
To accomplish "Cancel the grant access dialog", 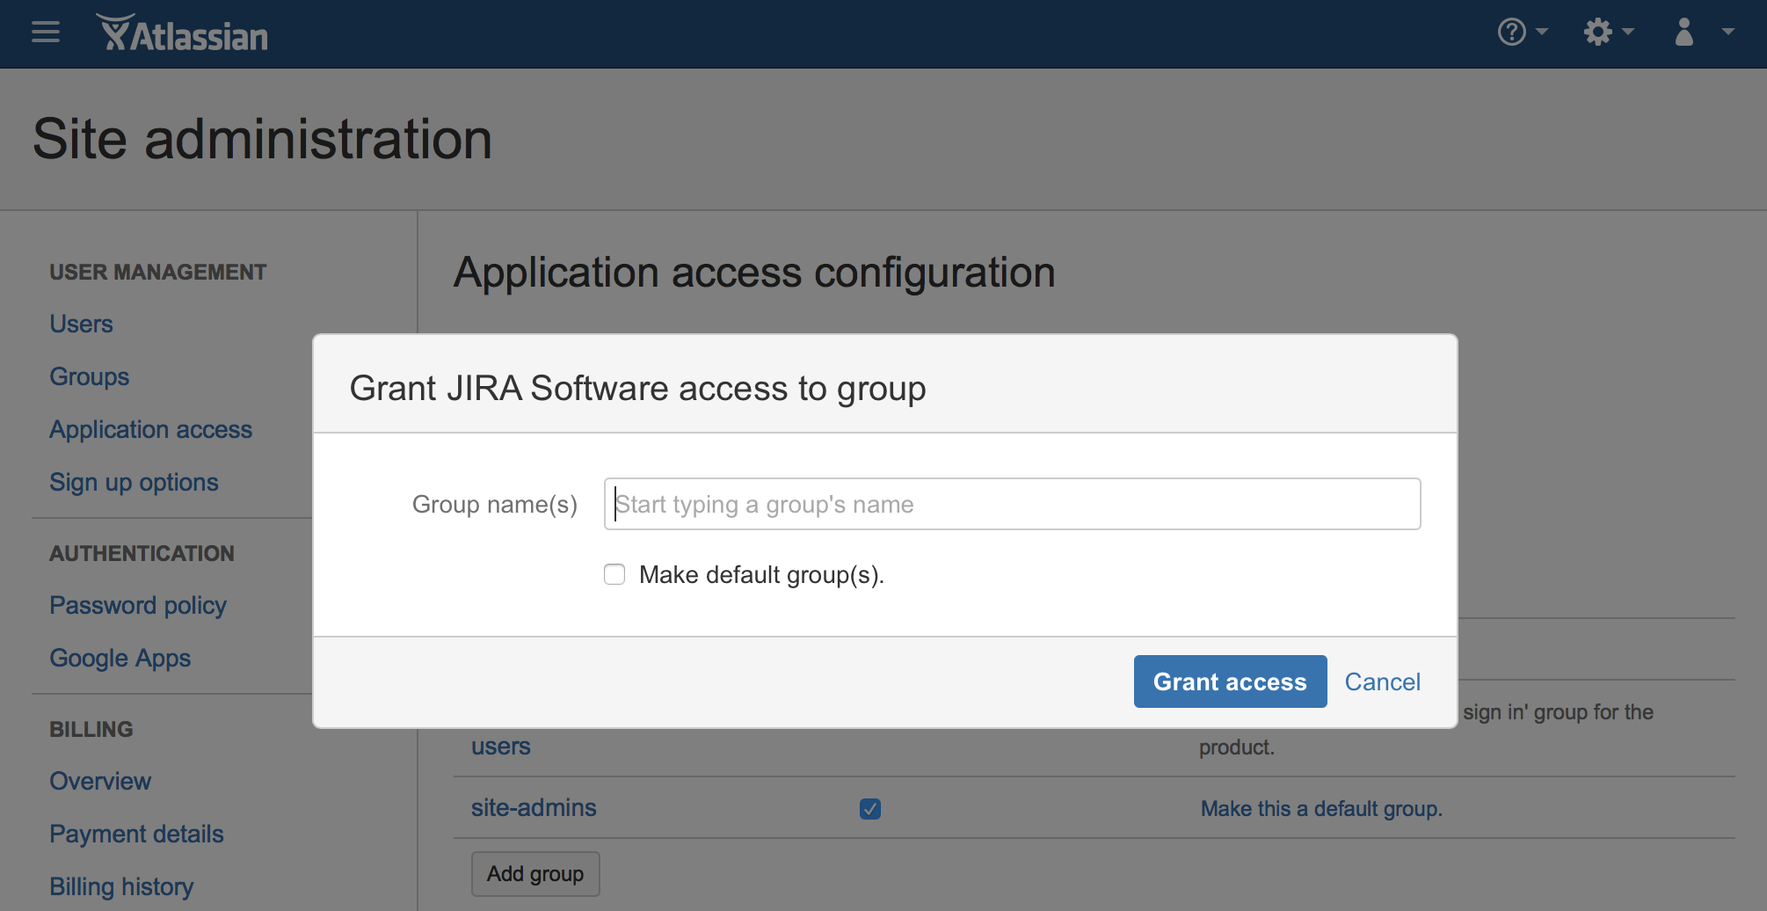I will [x=1382, y=681].
